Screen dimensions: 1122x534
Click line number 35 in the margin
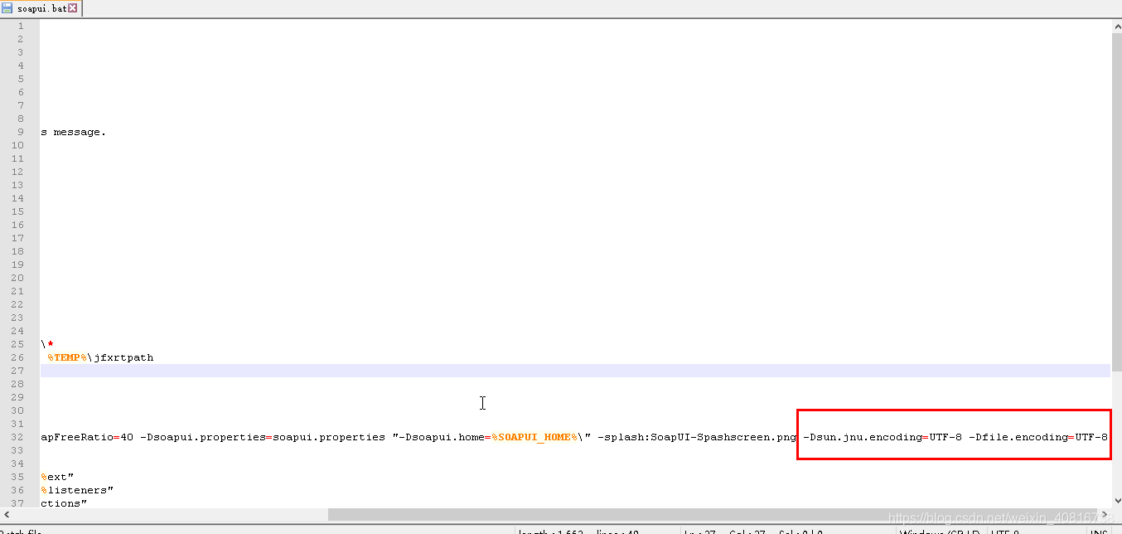[x=19, y=477]
